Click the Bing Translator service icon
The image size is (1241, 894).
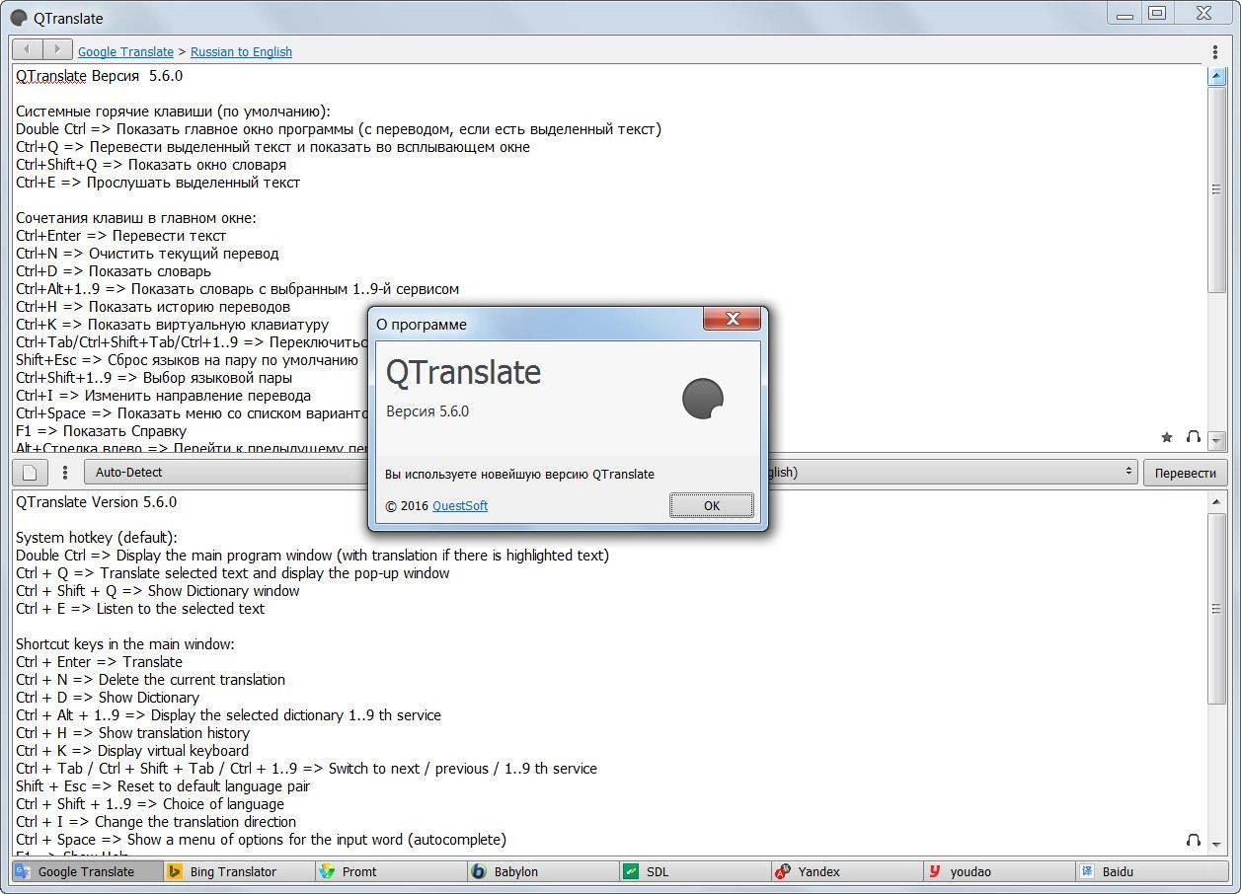coord(175,871)
